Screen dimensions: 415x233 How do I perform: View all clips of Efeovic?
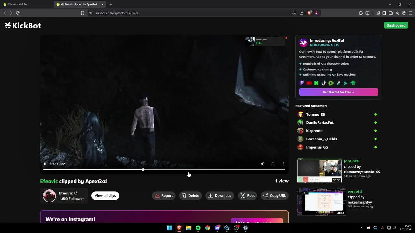point(105,195)
